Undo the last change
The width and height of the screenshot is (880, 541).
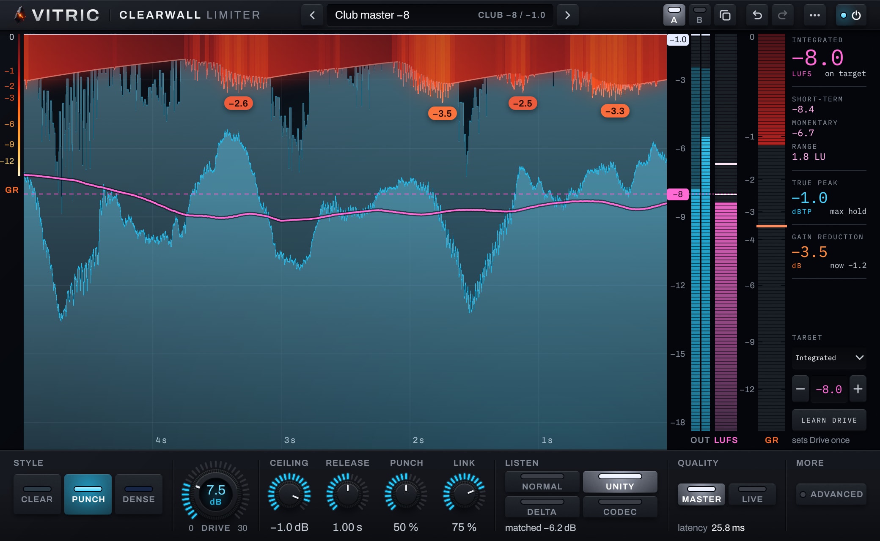757,15
